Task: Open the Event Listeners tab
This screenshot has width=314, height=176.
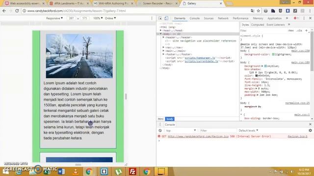Action: coord(276,25)
